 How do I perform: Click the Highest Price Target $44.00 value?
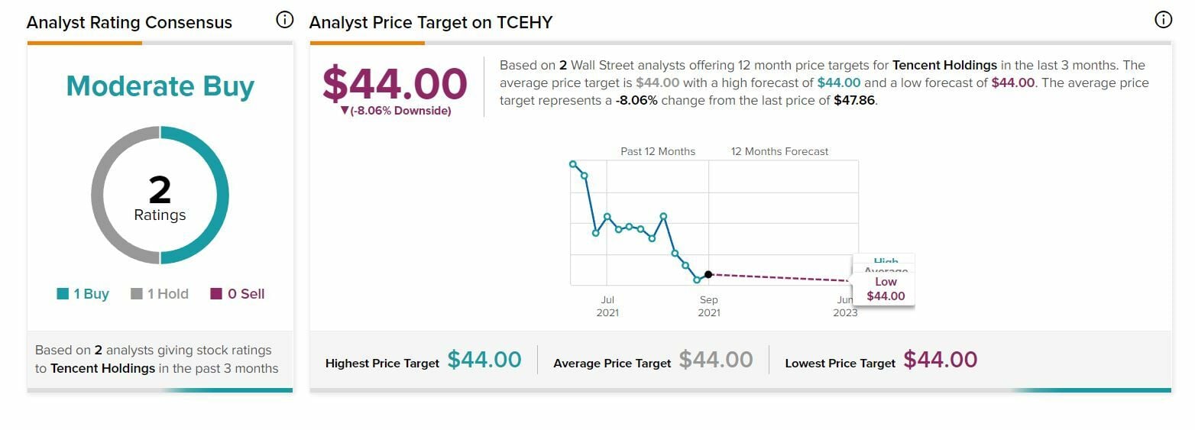click(484, 360)
